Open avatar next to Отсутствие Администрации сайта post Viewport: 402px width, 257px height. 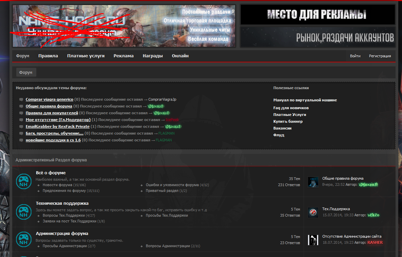coord(313,240)
